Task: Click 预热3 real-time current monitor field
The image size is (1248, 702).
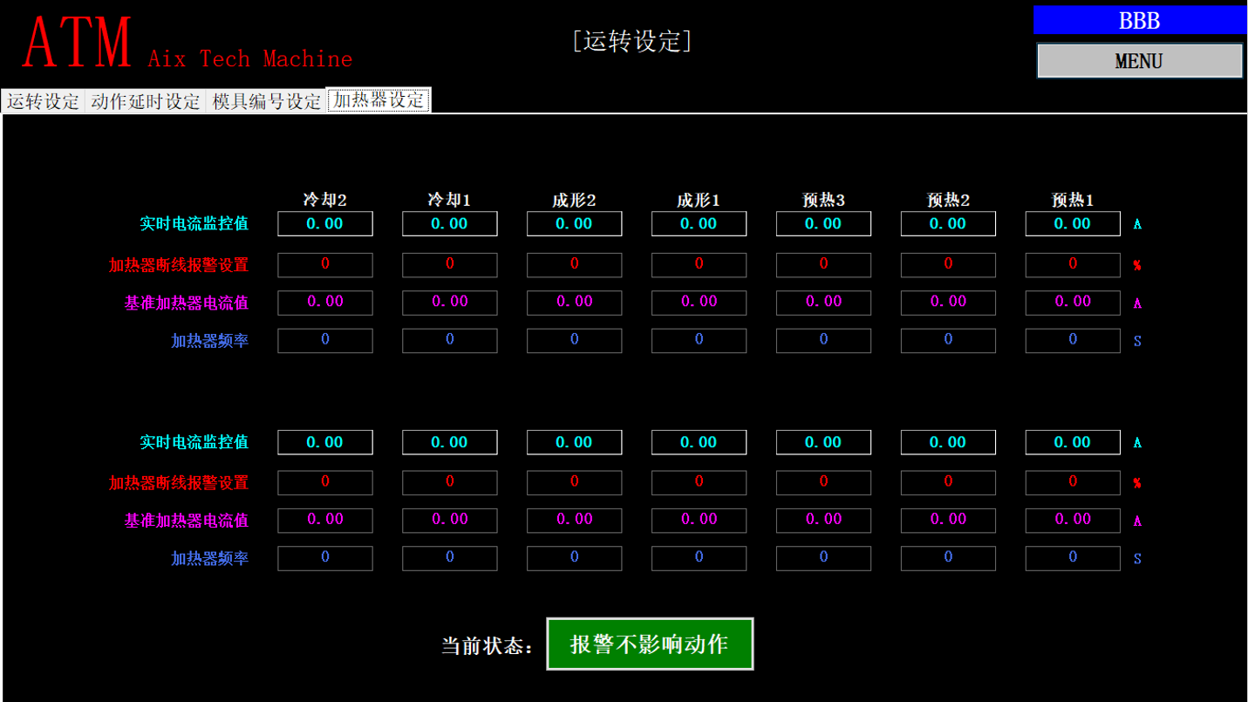Action: click(x=822, y=223)
